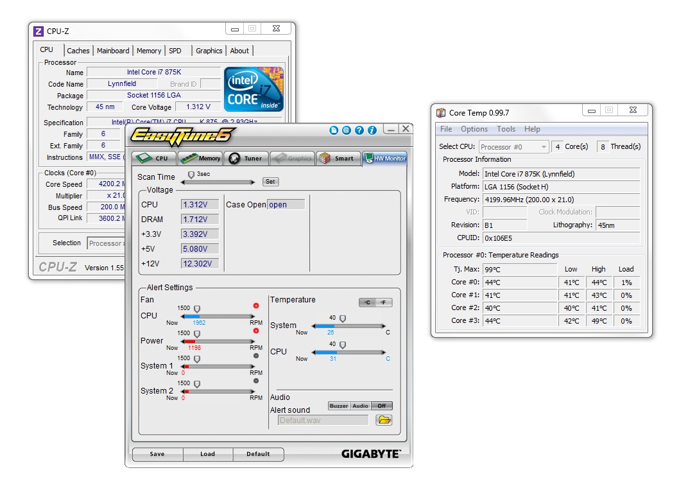Open the Memory tab in CPU-Z

[x=149, y=51]
